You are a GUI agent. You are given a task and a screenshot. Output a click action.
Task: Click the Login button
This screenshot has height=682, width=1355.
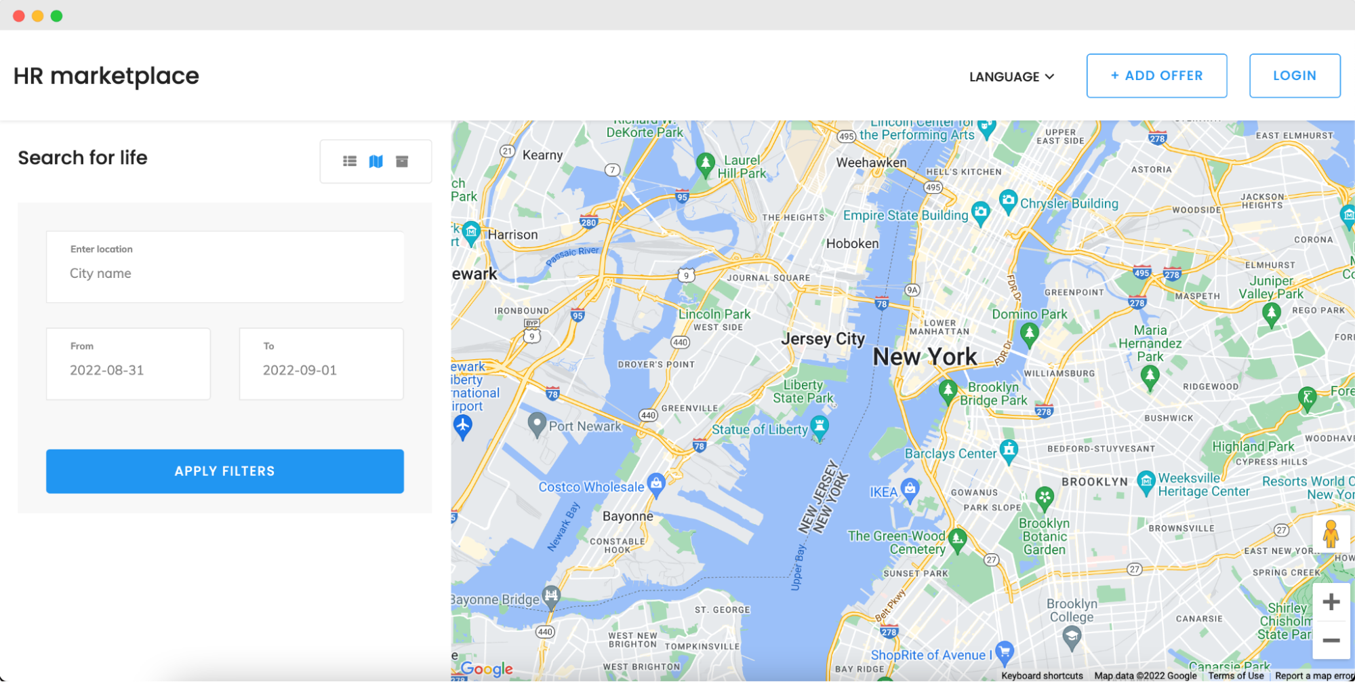point(1295,76)
